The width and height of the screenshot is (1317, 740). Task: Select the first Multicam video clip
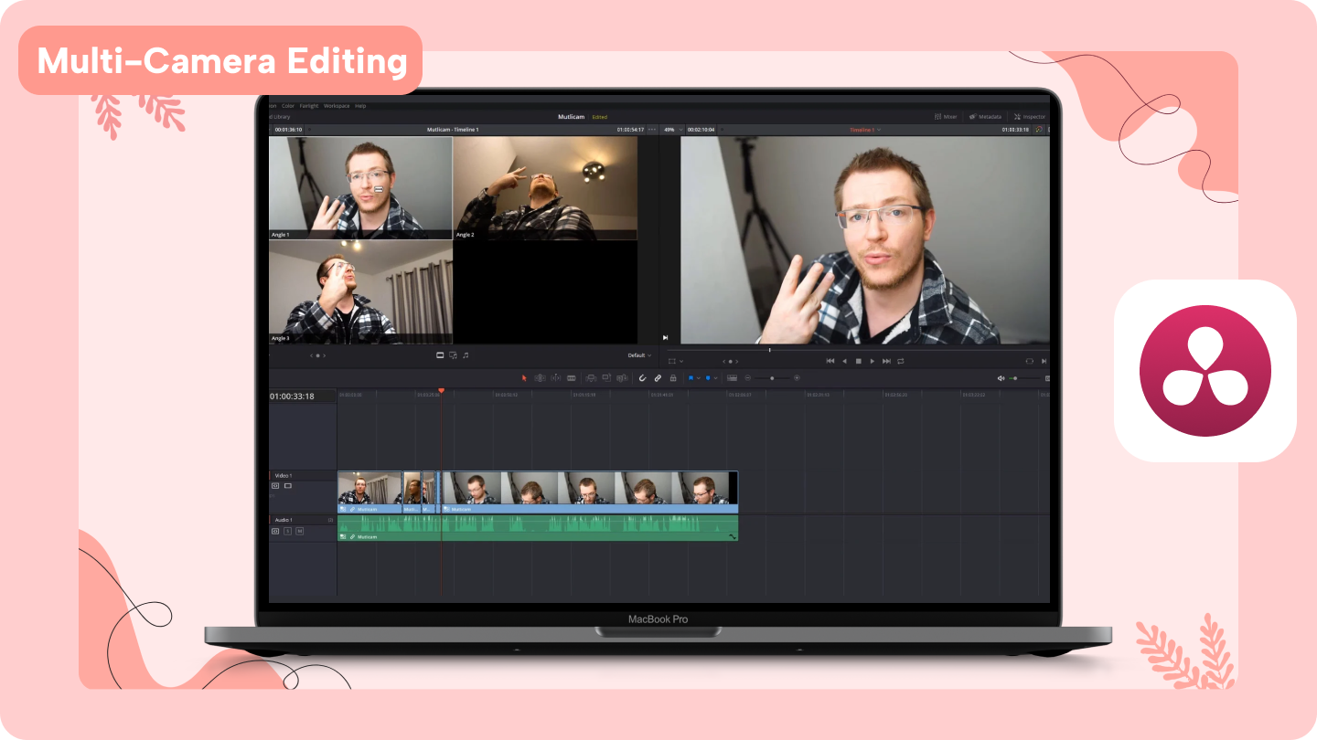[369, 492]
